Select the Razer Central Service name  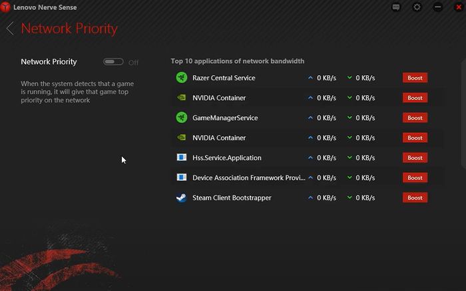224,78
